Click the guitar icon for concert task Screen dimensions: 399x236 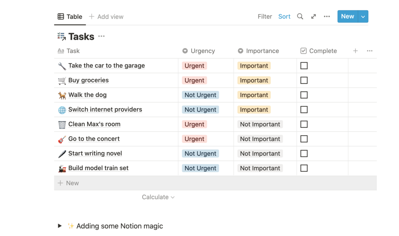62,139
